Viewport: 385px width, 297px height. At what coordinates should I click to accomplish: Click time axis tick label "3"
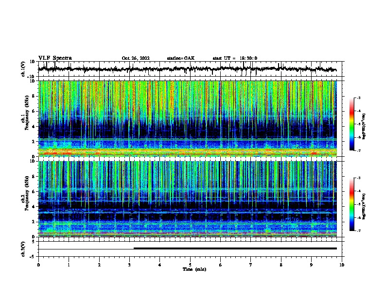(129, 265)
